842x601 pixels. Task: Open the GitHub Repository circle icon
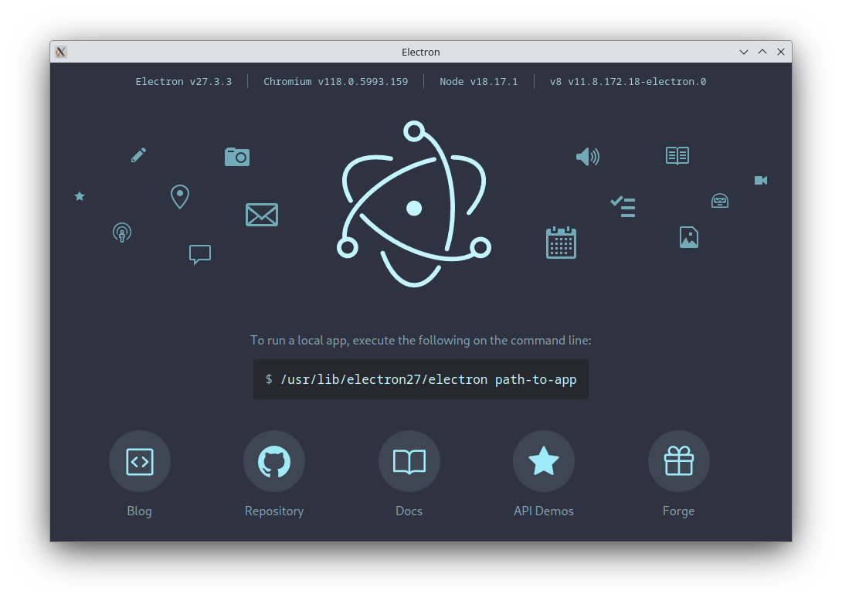pyautogui.click(x=274, y=461)
